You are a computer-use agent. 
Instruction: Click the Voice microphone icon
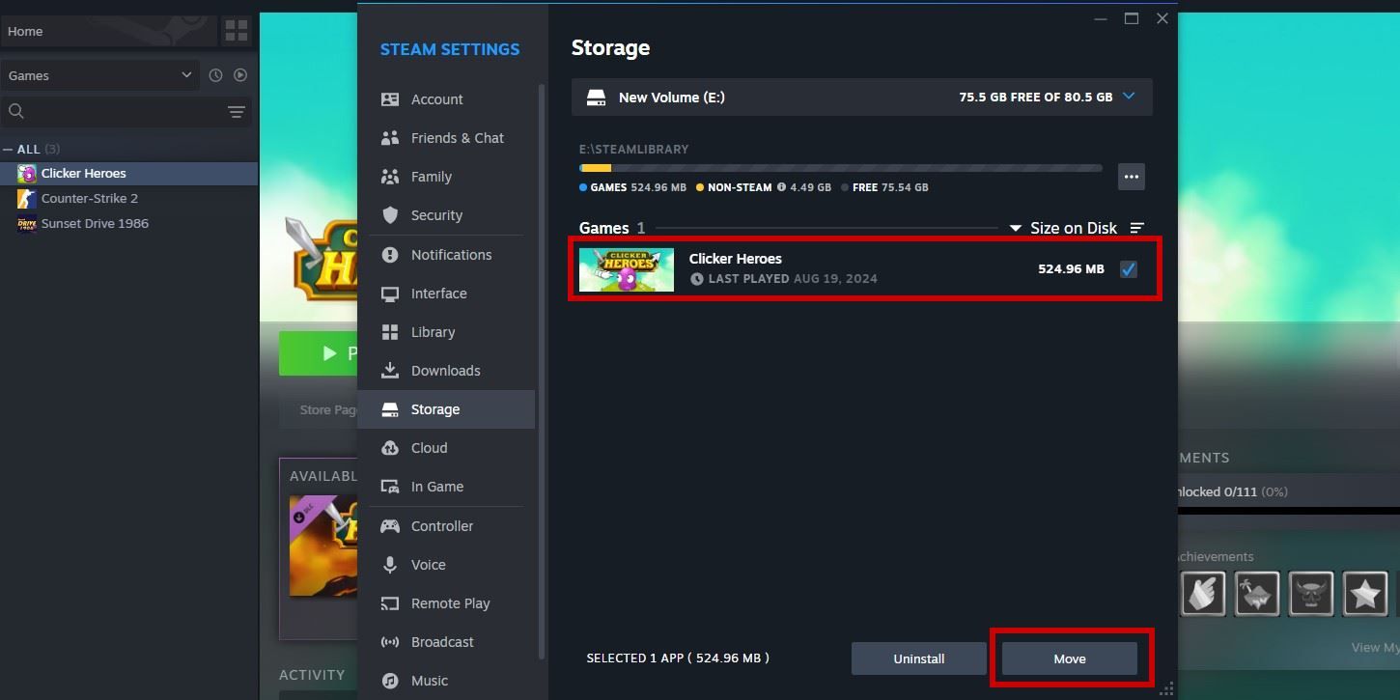390,565
